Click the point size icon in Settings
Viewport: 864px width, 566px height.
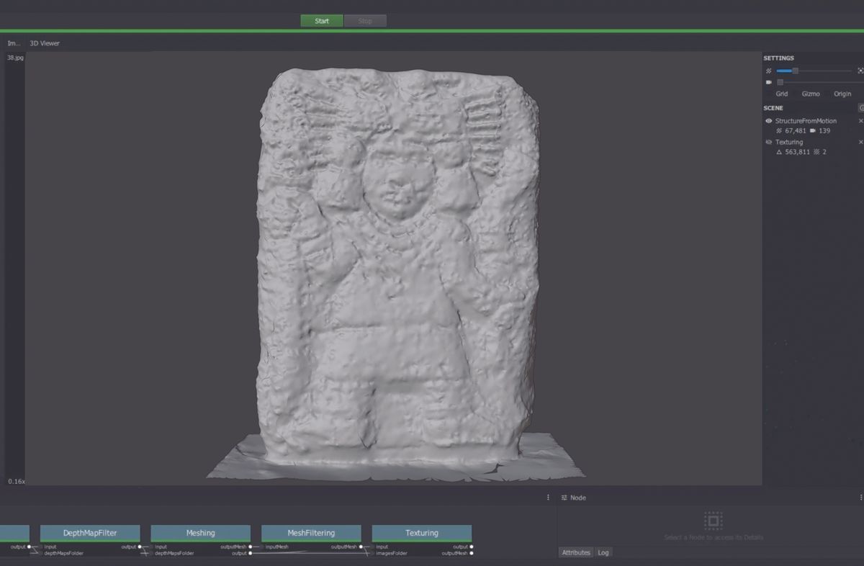pyautogui.click(x=767, y=71)
